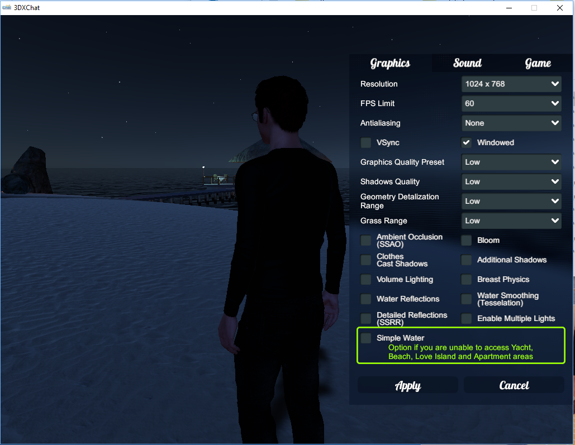The height and width of the screenshot is (445, 575).
Task: Click the Shadows Quality label
Action: point(390,182)
